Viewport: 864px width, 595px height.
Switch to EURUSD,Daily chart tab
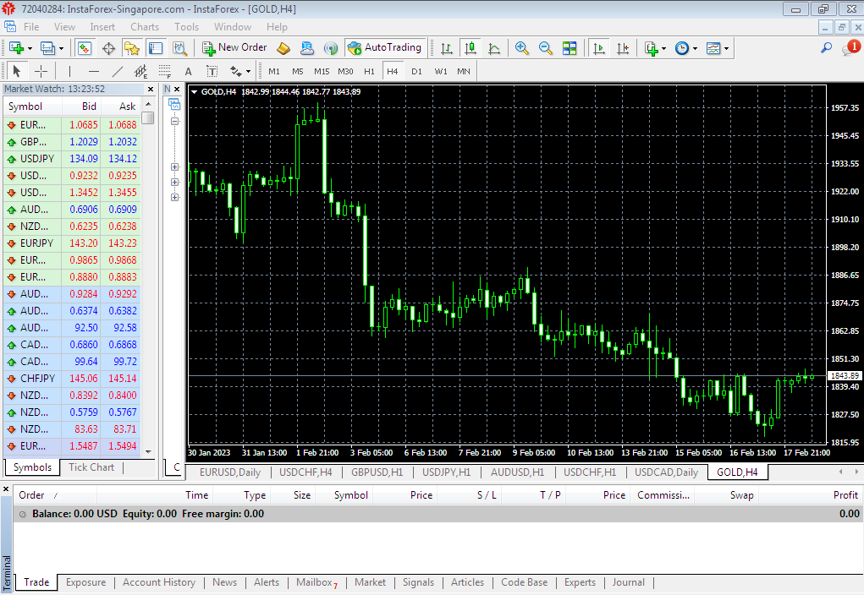[x=230, y=472]
